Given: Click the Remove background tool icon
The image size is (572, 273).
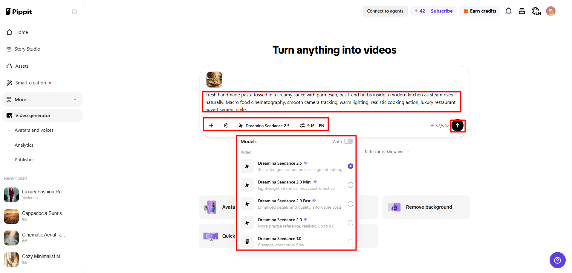Looking at the screenshot, I should click(x=394, y=207).
